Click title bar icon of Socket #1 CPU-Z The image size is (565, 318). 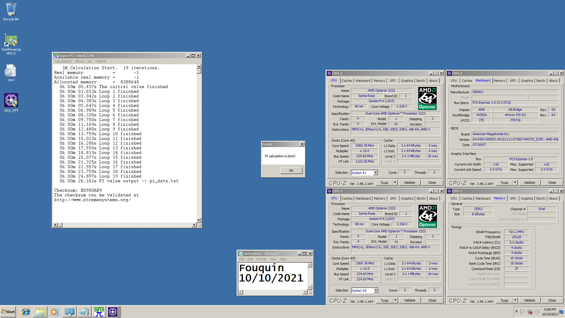(329, 73)
